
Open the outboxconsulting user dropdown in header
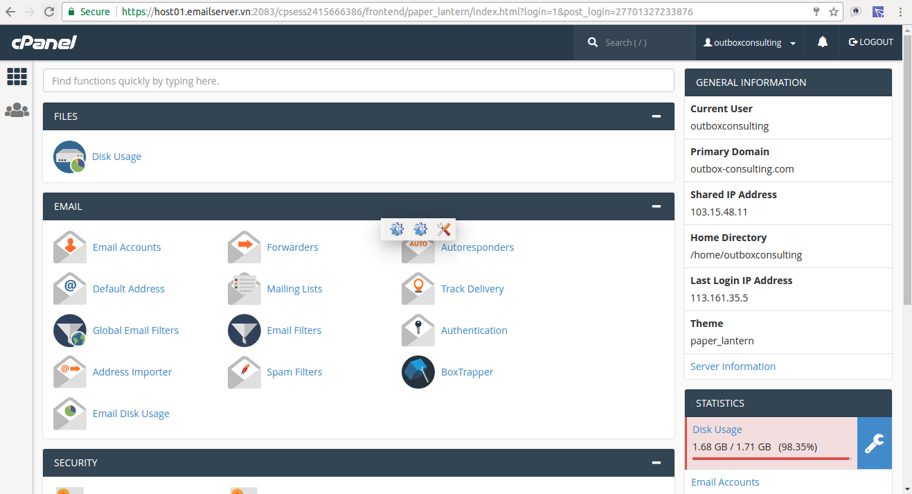[749, 42]
